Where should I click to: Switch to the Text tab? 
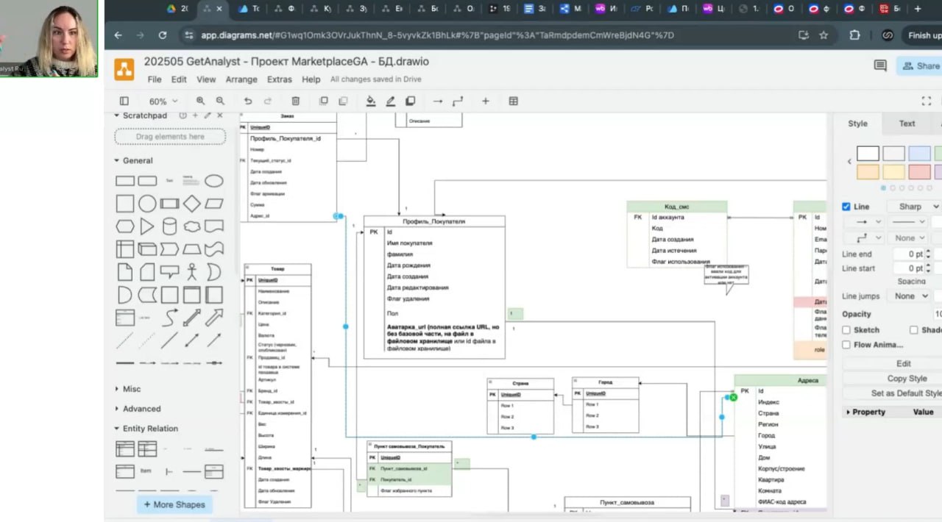[x=907, y=124]
